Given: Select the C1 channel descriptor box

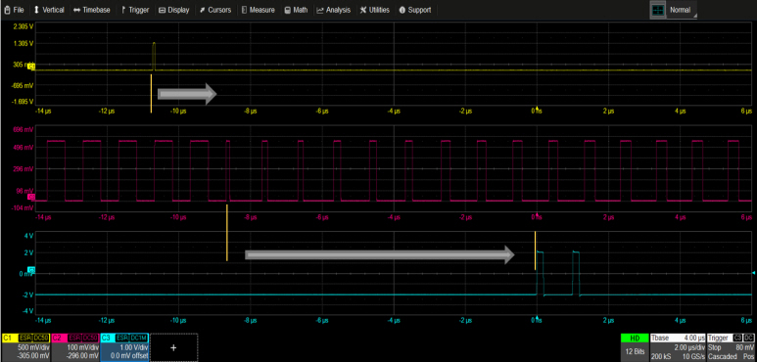Looking at the screenshot, I should coord(25,347).
